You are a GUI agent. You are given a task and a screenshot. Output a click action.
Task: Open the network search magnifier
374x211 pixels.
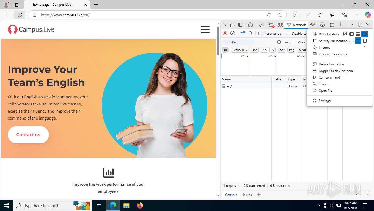tap(251, 33)
